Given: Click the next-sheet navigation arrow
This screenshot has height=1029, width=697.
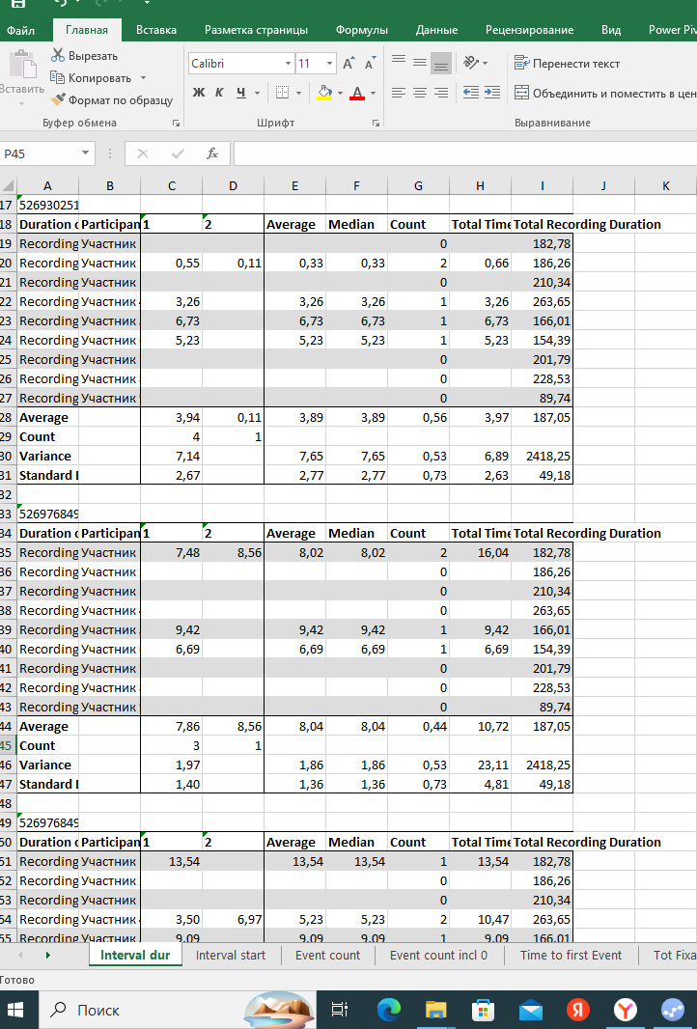Looking at the screenshot, I should click(x=47, y=955).
